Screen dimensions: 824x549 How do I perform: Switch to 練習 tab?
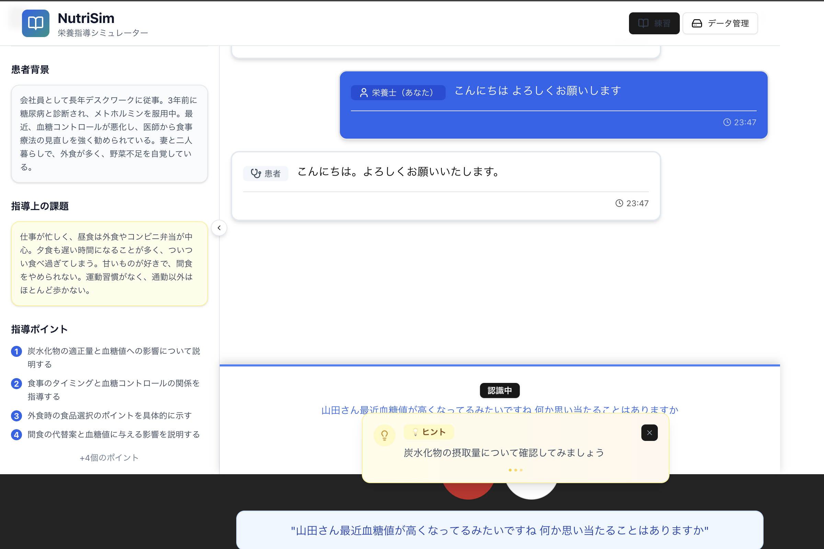654,23
